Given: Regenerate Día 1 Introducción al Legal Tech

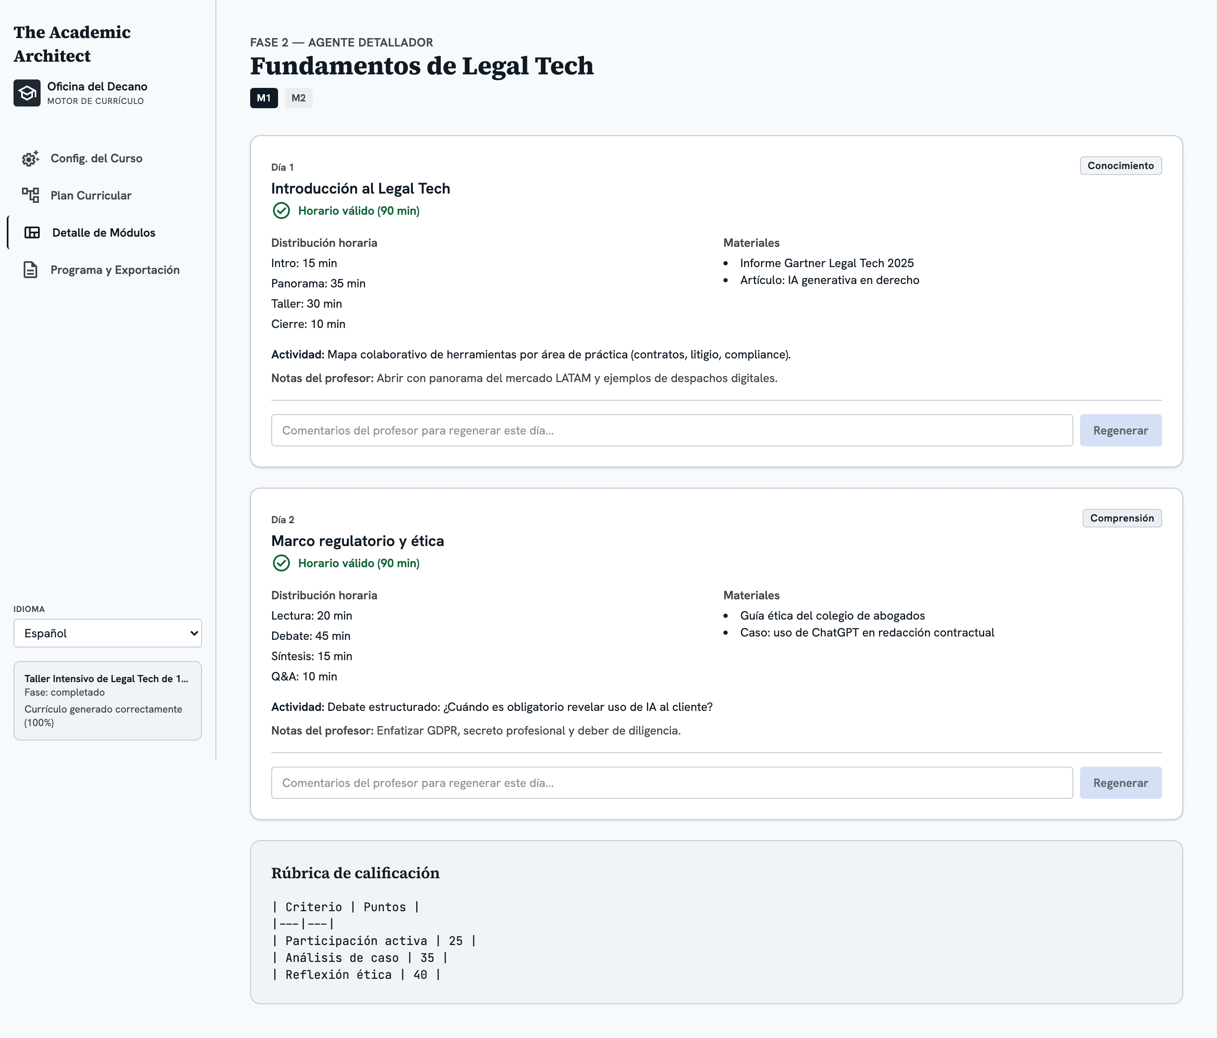Looking at the screenshot, I should coord(1120,431).
